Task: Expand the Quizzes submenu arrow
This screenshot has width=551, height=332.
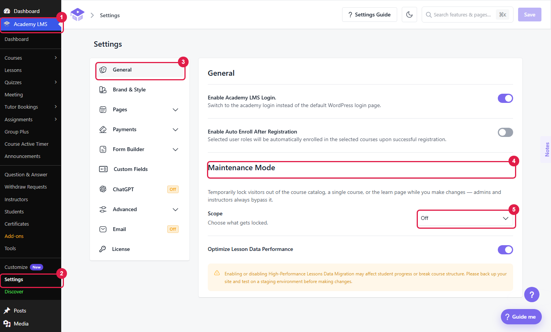Action: pyautogui.click(x=56, y=82)
